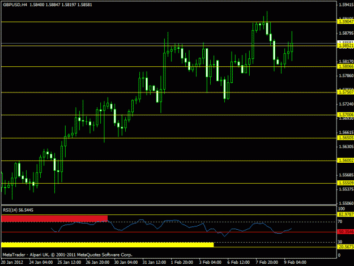Click the 1.58795 price scale value
The width and height of the screenshot is (354, 266).
tap(346, 33)
